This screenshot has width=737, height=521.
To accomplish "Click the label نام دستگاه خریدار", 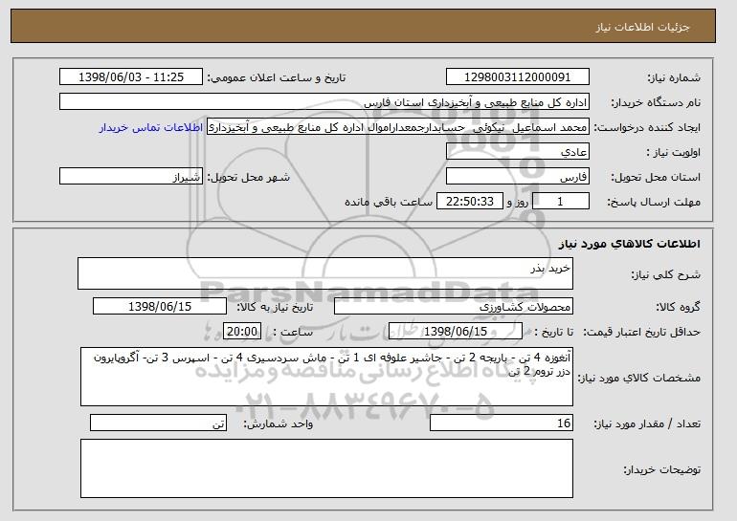I will tap(656, 102).
